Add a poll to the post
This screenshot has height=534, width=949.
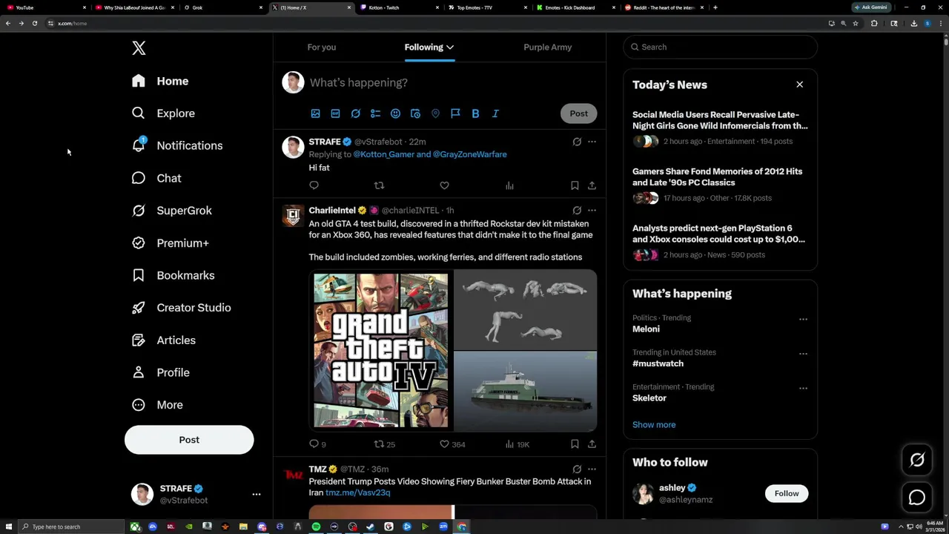(375, 113)
